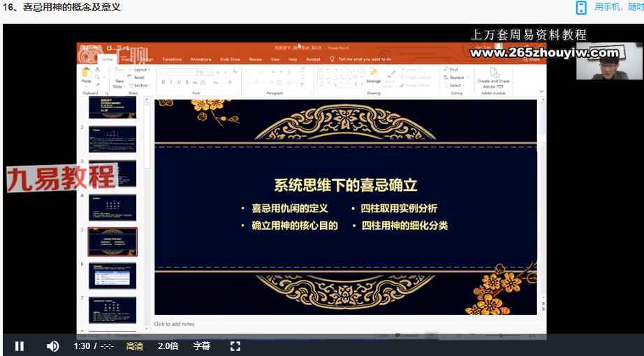This screenshot has width=644, height=356.
Task: Enter fullscreen video mode
Action: click(x=235, y=346)
